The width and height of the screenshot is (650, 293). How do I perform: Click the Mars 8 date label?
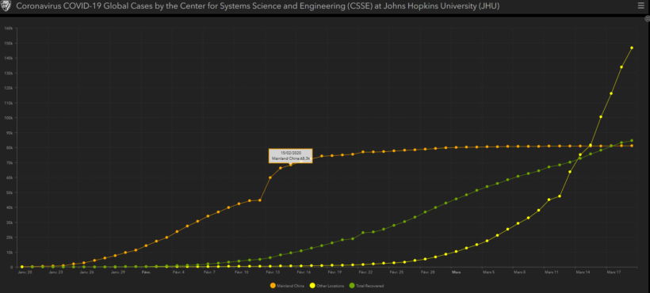[x=520, y=272]
